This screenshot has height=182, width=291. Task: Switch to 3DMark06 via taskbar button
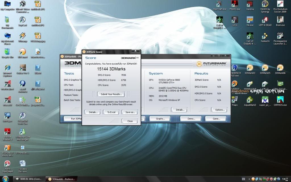click(61, 179)
